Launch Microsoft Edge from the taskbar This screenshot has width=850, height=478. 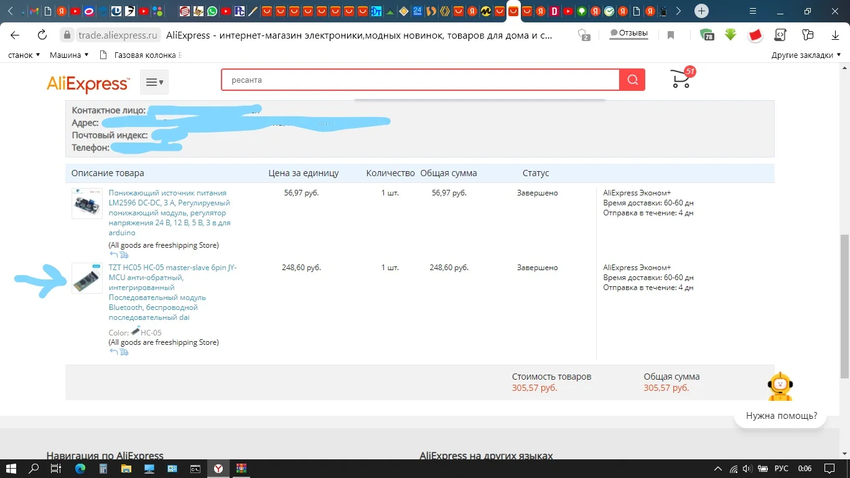80,469
